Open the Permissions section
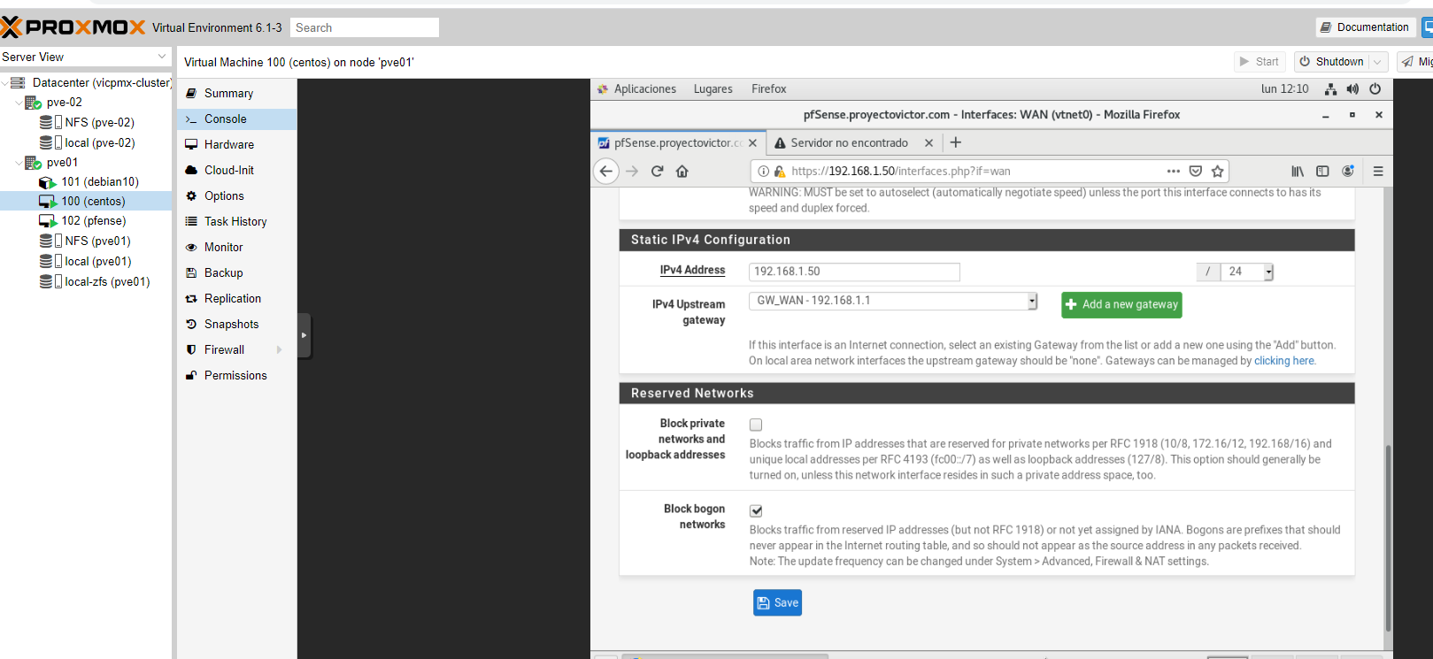This screenshot has width=1433, height=659. (x=237, y=376)
